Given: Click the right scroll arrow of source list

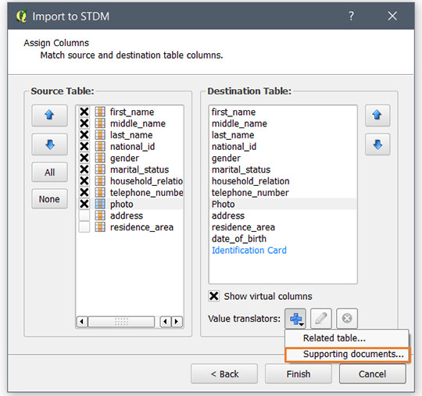Looking at the screenshot, I should point(177,322).
